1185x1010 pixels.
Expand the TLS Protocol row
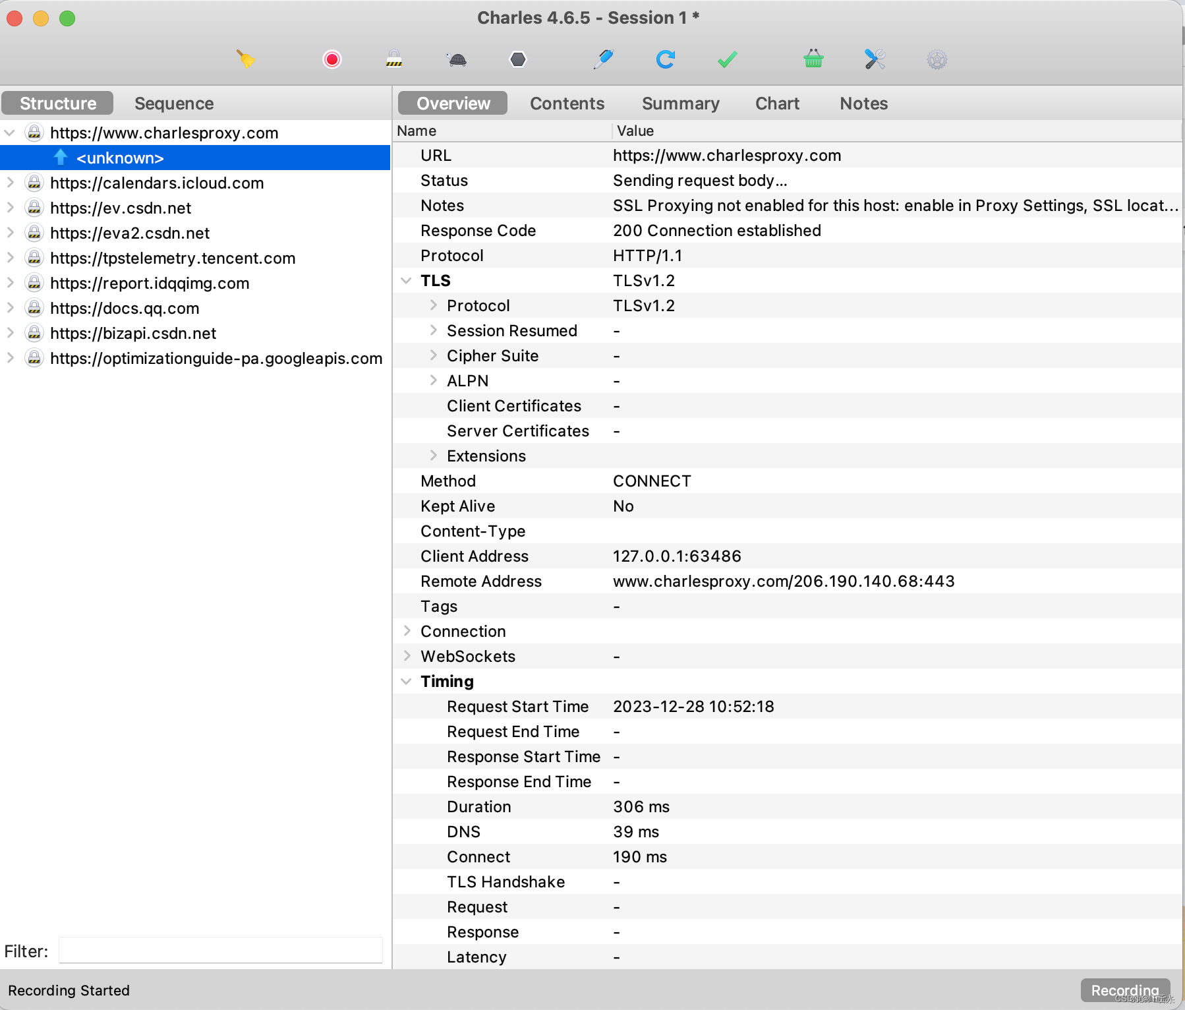(433, 305)
